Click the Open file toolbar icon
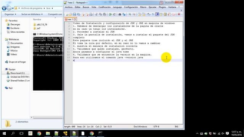Screen dimensions: 244x137 click(x=70, y=14)
